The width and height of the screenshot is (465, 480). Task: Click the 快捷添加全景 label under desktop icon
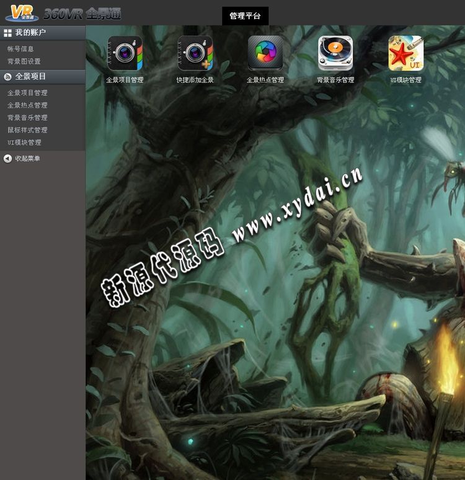click(x=195, y=80)
